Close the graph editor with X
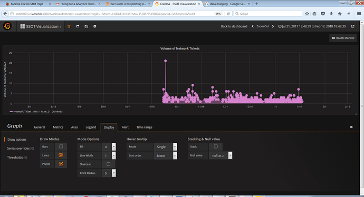The height and width of the screenshot is (197, 364). point(351,127)
